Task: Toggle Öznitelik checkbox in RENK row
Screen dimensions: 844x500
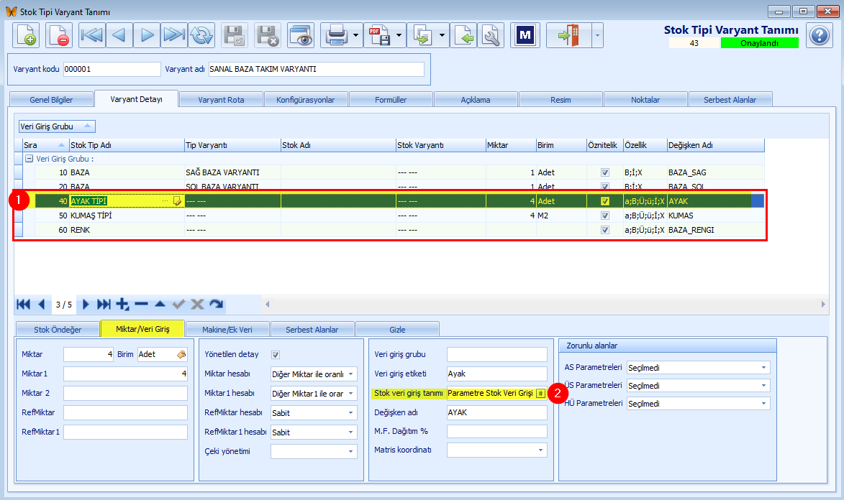Action: [x=605, y=230]
